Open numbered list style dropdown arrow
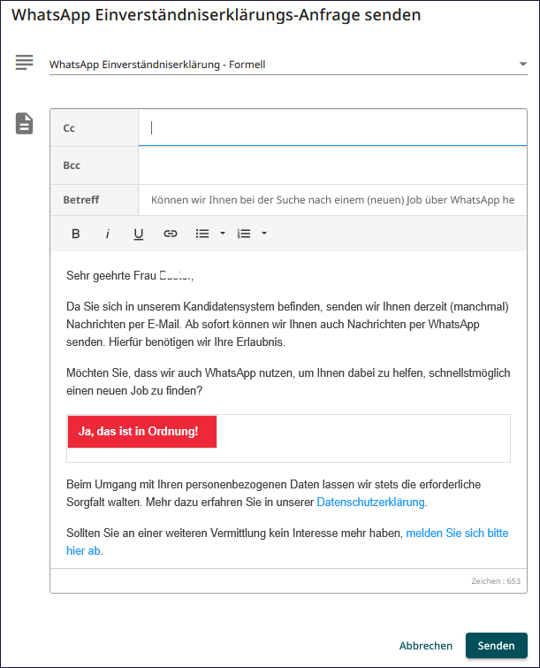The width and height of the screenshot is (540, 668). pos(264,234)
